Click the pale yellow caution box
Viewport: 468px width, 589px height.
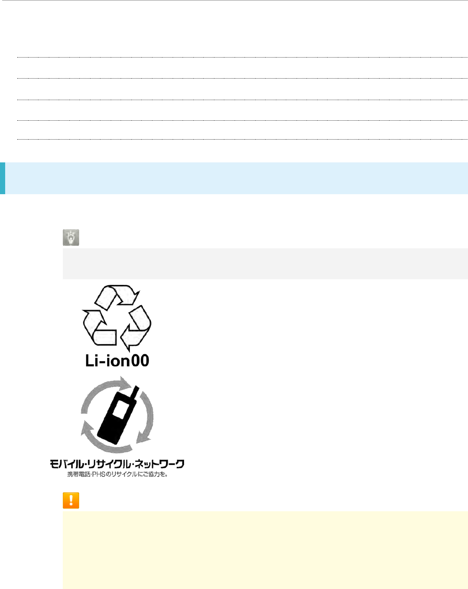tap(265, 549)
